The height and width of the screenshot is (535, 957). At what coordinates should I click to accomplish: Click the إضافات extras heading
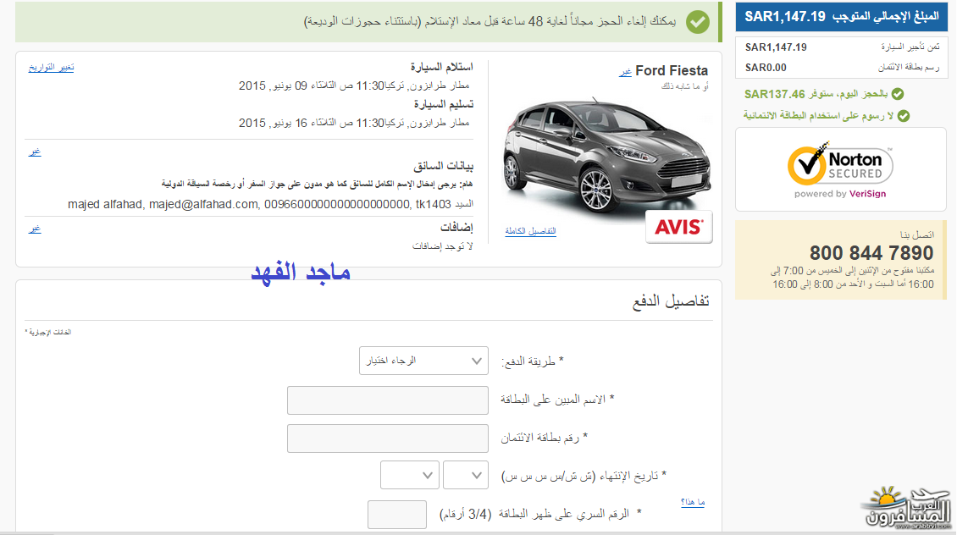(456, 228)
